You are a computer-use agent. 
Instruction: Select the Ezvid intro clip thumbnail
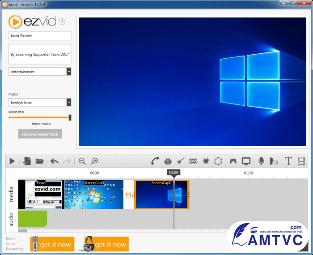tap(41, 194)
